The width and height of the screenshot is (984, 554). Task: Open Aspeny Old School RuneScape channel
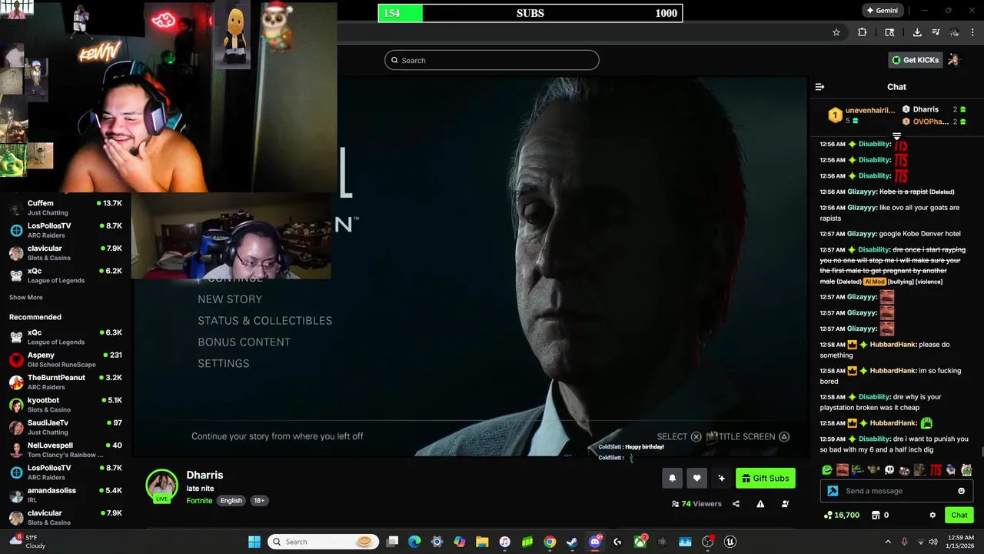coord(65,360)
